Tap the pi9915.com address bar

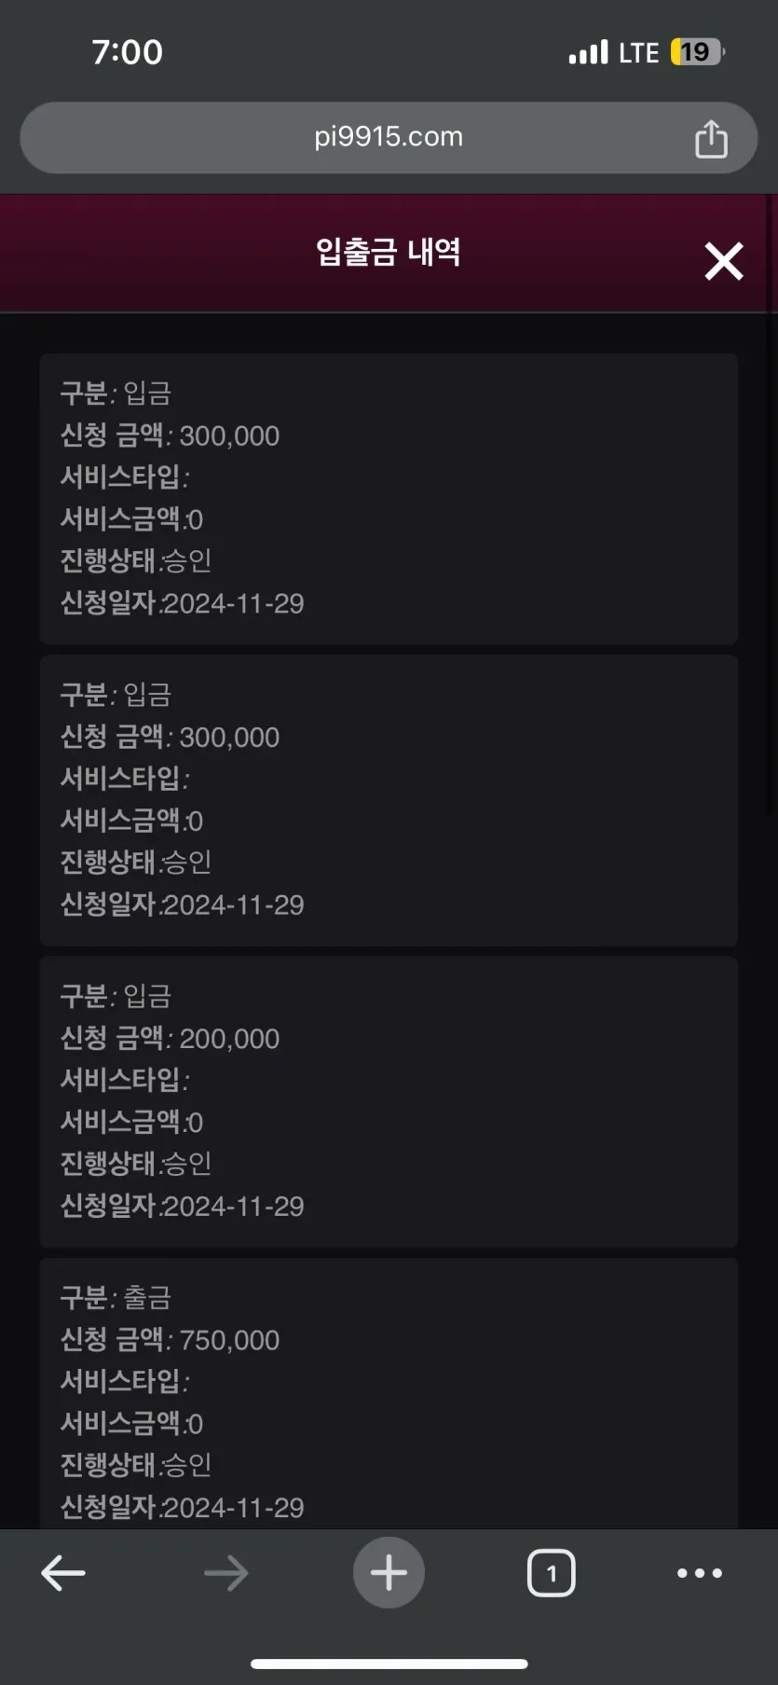pos(388,137)
